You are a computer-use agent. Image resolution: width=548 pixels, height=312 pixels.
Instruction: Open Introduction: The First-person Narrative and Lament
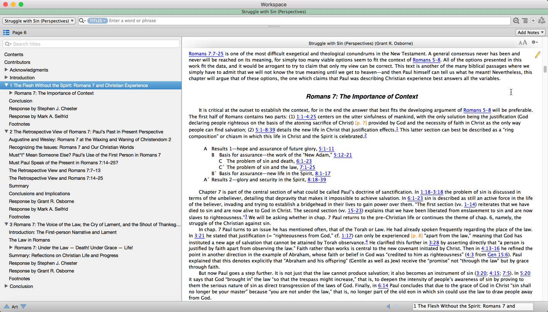pos(63,232)
